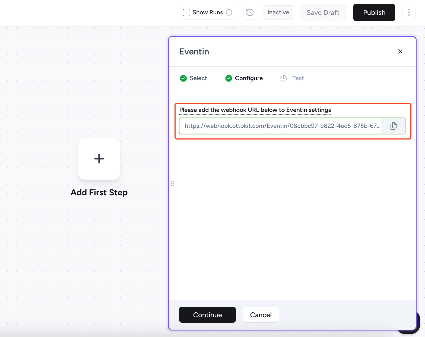
Task: Click the plus icon to add a step
Action: click(x=99, y=159)
